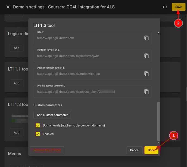Open the code editor view icon

[165, 7]
